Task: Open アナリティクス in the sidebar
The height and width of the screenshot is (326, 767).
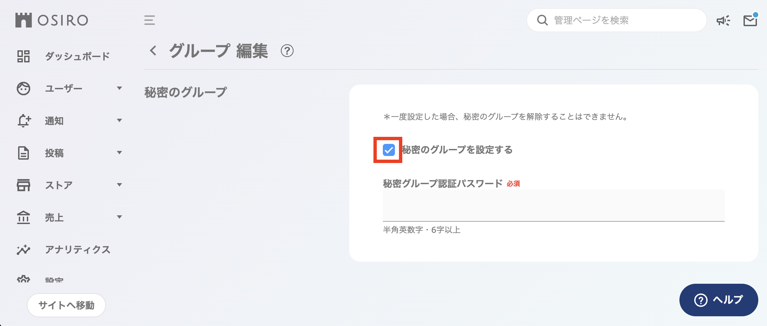Action: click(x=78, y=250)
